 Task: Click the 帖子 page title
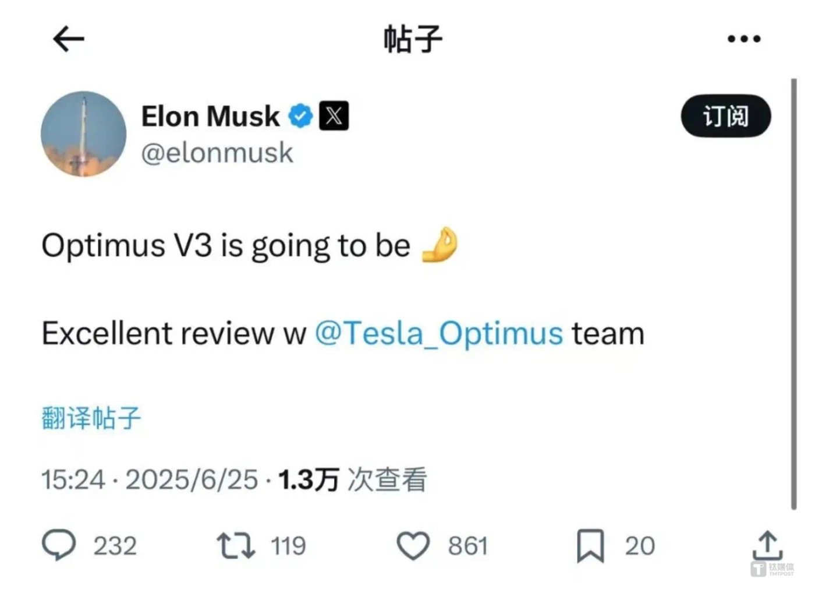pos(413,39)
